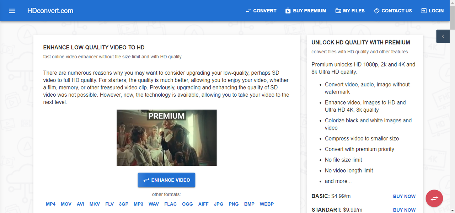The image size is (455, 213).
Task: Click BUY NOW for BASIC plan
Action: 404,196
